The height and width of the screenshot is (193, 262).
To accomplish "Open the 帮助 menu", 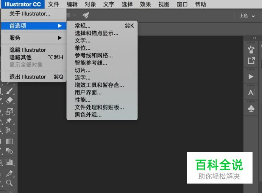I will point(201,4).
